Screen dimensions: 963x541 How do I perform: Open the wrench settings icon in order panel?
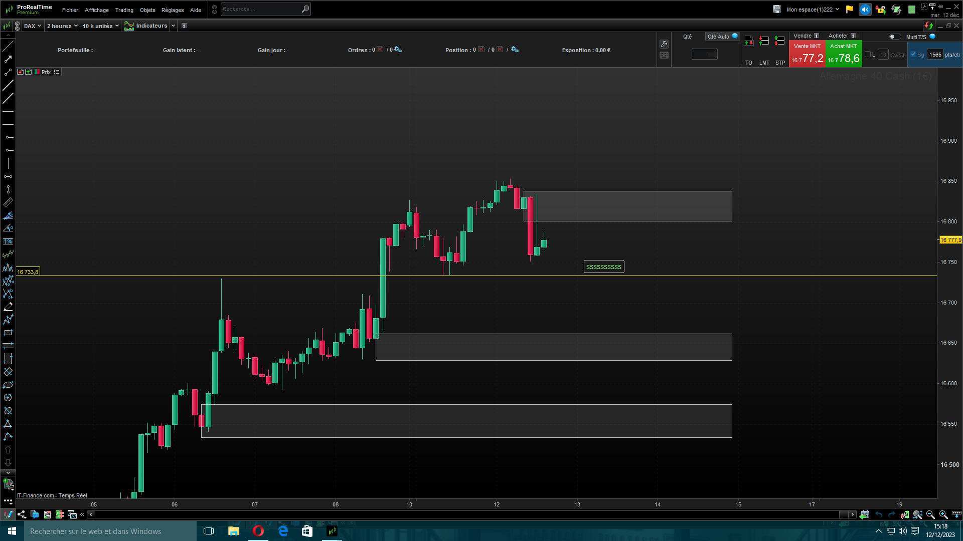(x=664, y=44)
